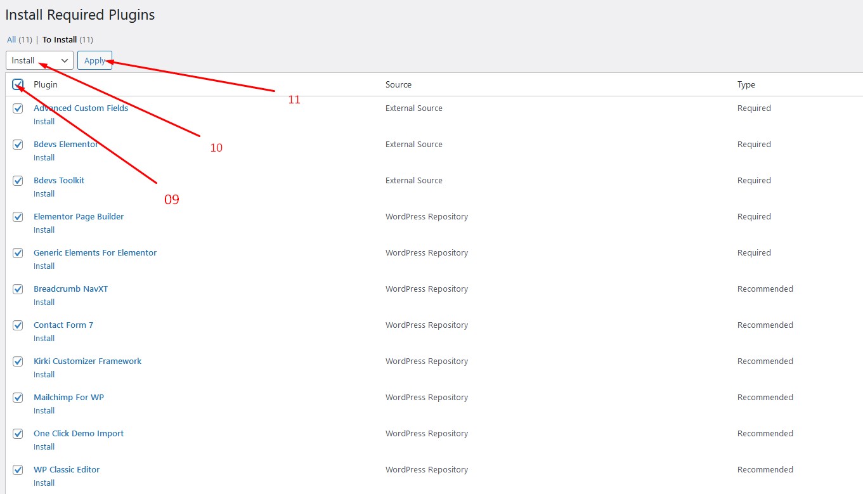The height and width of the screenshot is (494, 863).
Task: Uncheck the Kirki Customizer Framework checkbox
Action: point(18,361)
